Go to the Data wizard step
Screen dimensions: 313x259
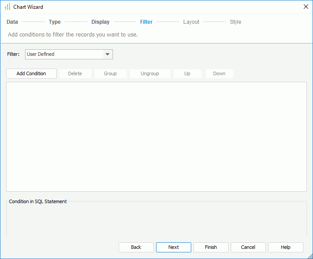point(12,22)
